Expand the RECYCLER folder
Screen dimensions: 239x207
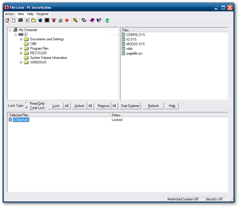[x=21, y=53]
